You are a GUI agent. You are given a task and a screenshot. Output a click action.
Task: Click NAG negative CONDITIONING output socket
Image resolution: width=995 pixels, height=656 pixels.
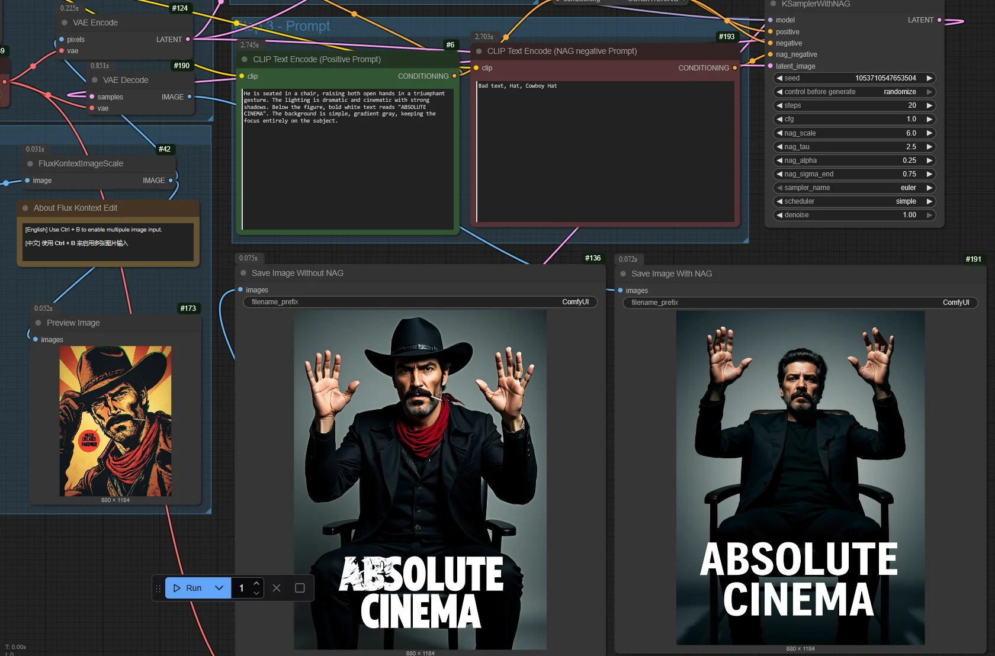(x=735, y=67)
